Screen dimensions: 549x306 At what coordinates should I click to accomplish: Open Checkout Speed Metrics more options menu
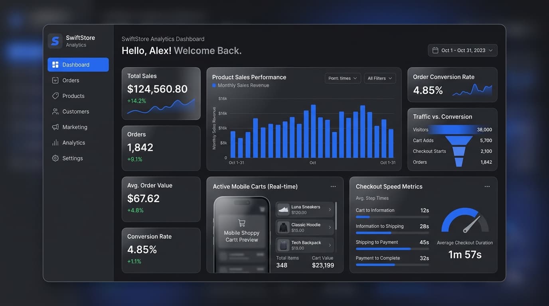pos(487,186)
